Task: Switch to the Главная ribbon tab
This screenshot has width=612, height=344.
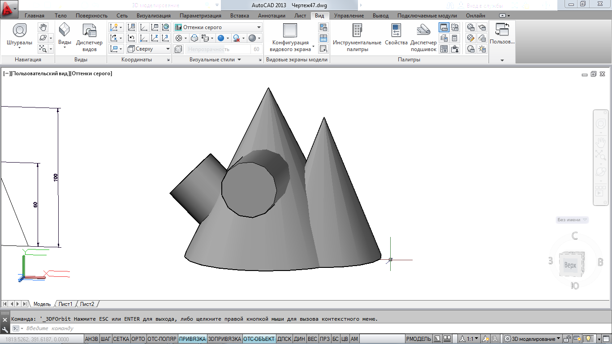Action: point(34,15)
